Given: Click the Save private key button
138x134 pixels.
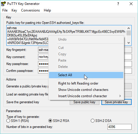Looking at the screenshot, I should click(x=116, y=102).
